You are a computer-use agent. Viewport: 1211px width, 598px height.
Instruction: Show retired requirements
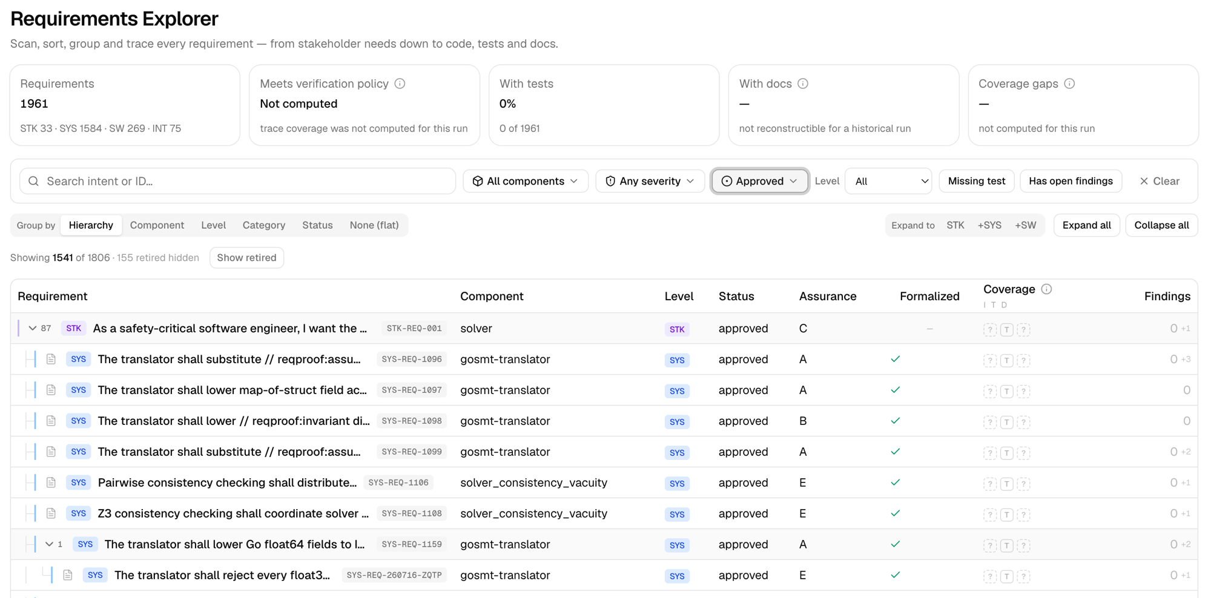point(246,258)
